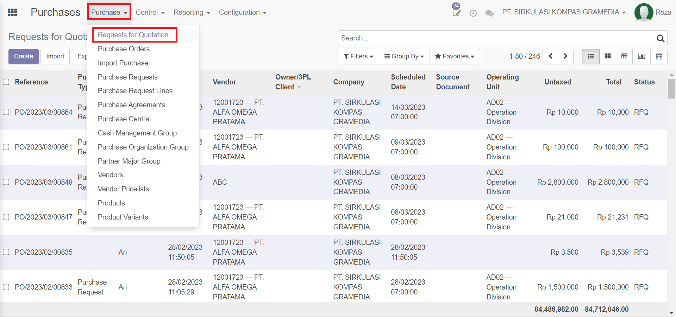Select the checkbox for PO/2023/02/00835
The width and height of the screenshot is (676, 317).
[x=6, y=252]
